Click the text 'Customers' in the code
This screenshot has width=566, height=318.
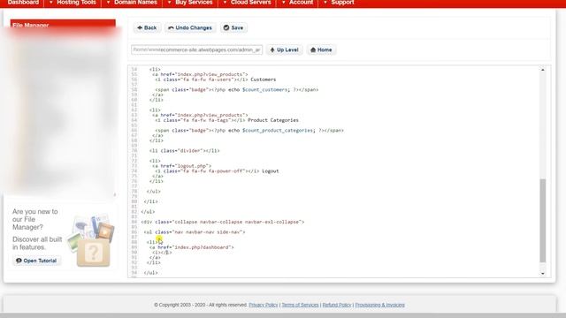coord(264,79)
